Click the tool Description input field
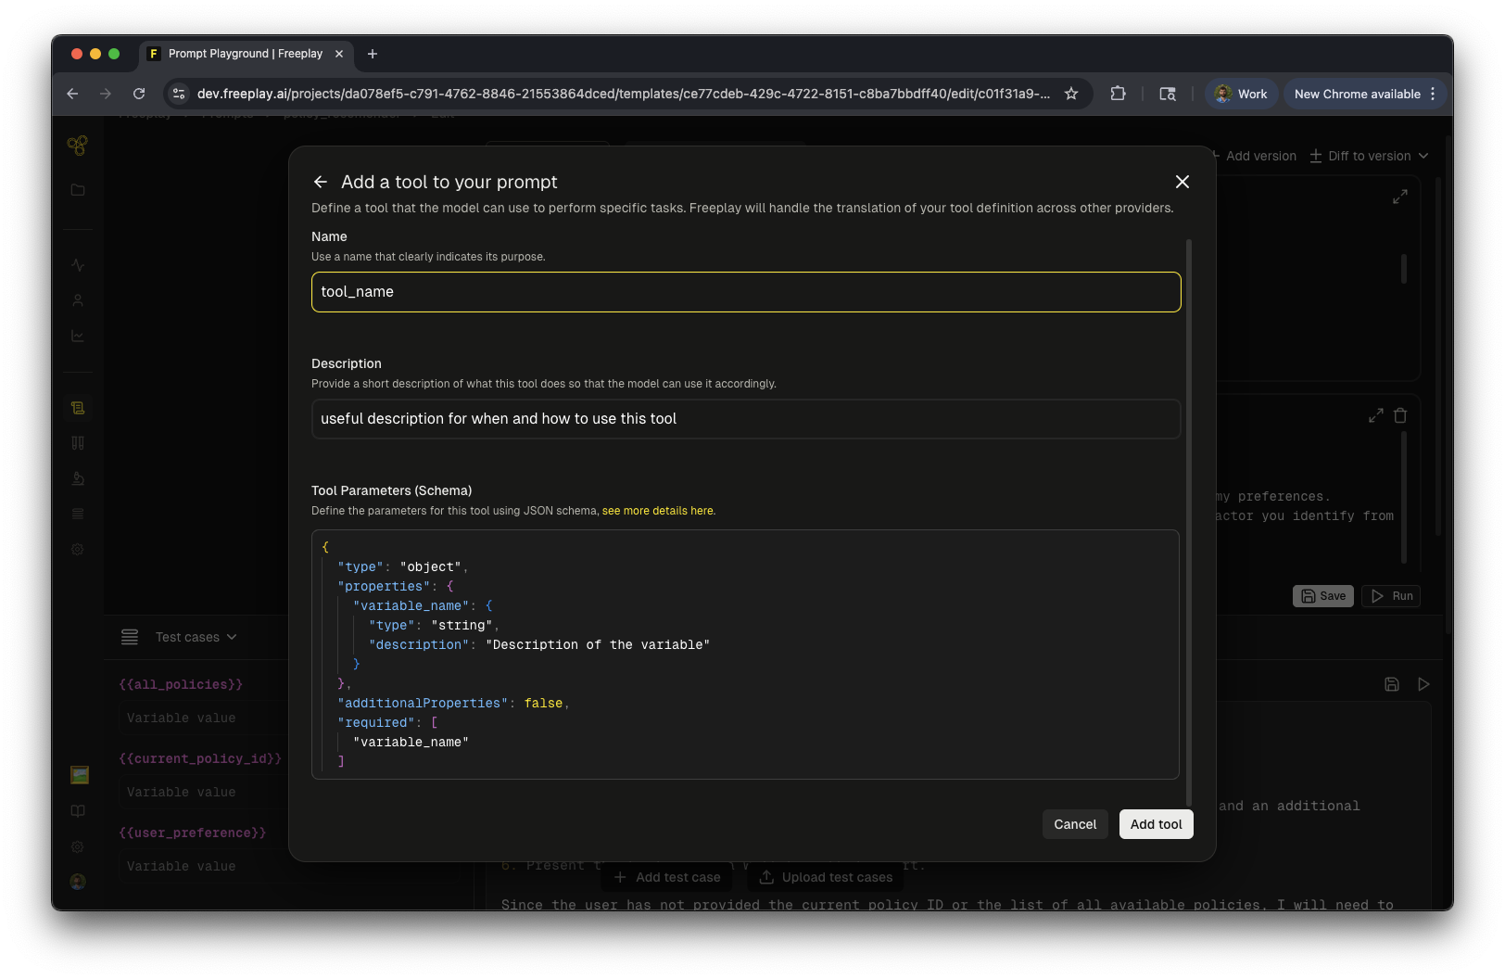 pyautogui.click(x=745, y=419)
